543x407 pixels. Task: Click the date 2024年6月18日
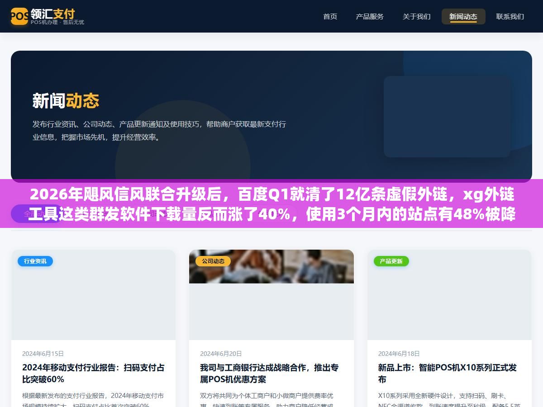click(399, 354)
